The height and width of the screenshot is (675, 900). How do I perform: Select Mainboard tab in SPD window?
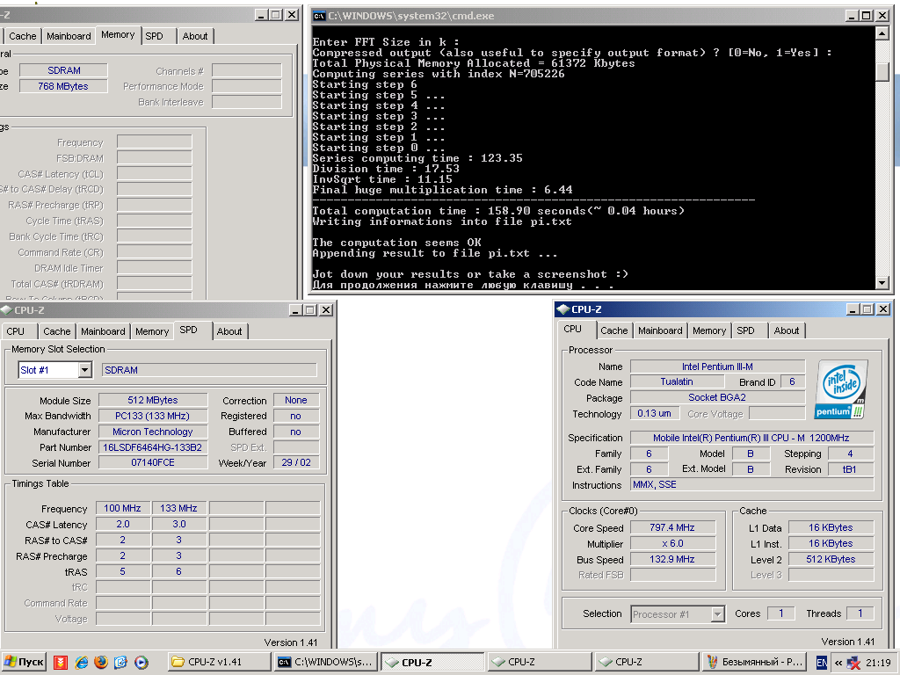tap(103, 331)
